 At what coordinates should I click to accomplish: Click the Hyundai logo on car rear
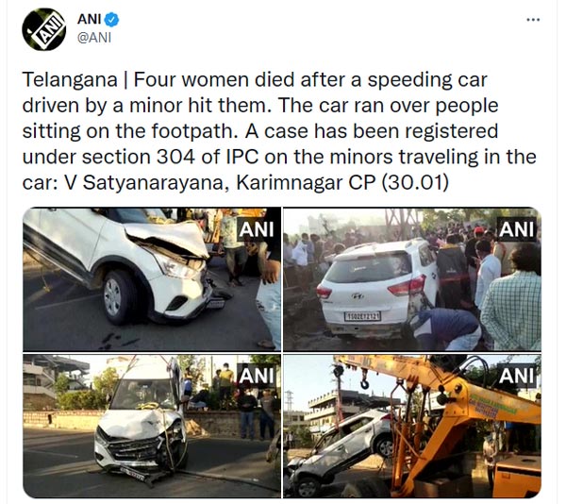[x=358, y=296]
